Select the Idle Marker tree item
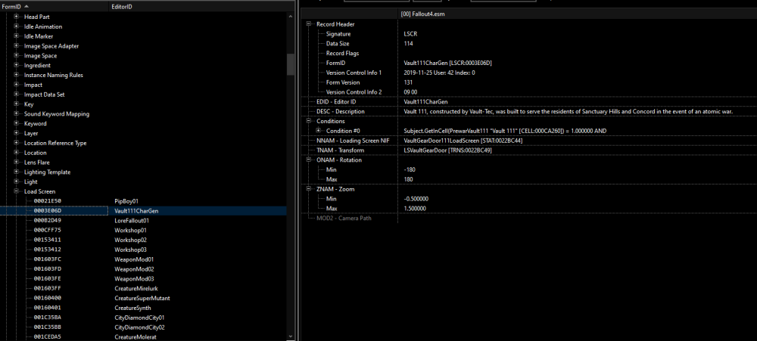Image resolution: width=757 pixels, height=341 pixels. 39,36
